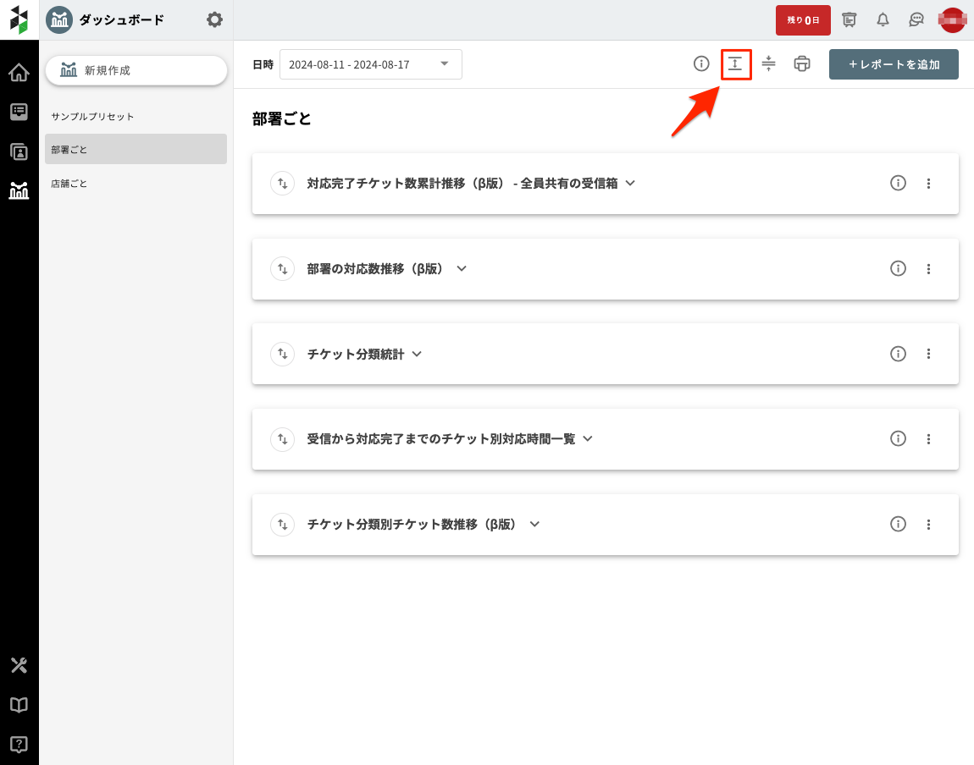
Task: Click the 新規作成 button
Action: pos(136,70)
